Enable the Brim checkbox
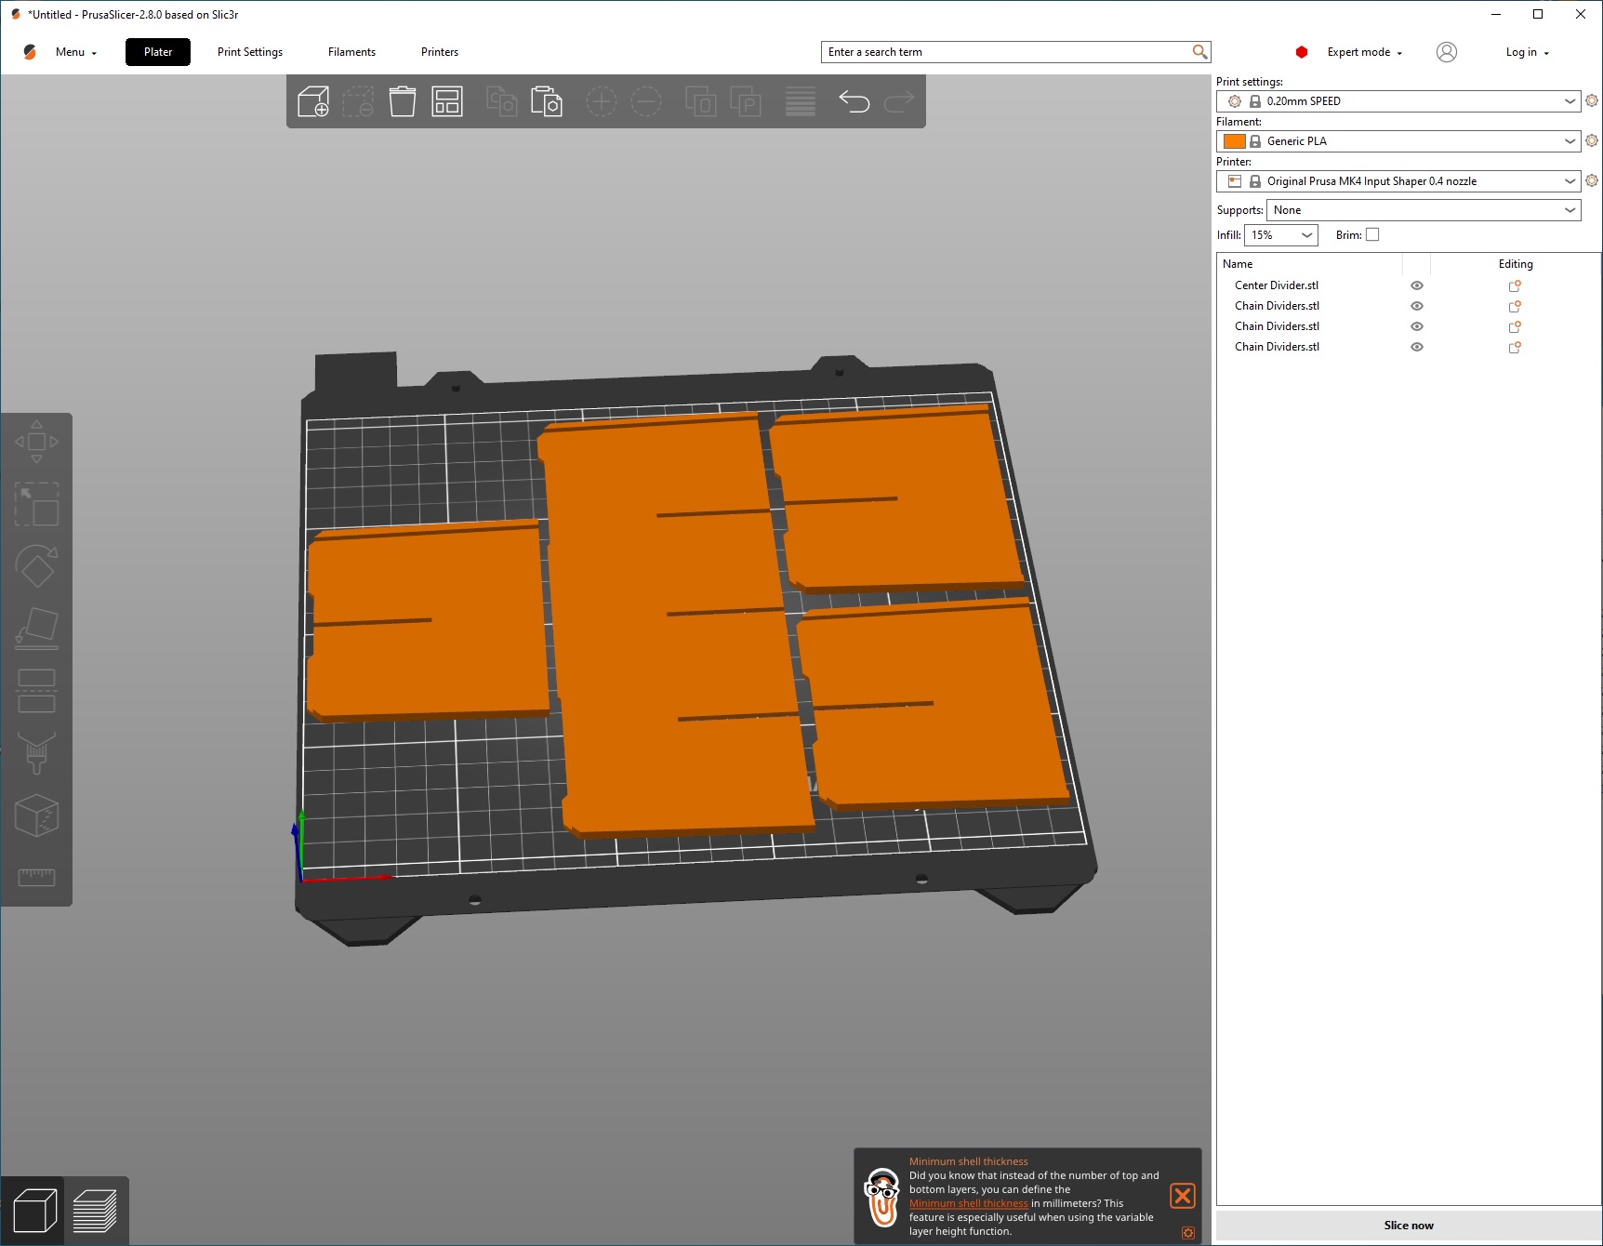The height and width of the screenshot is (1246, 1603). (x=1372, y=235)
